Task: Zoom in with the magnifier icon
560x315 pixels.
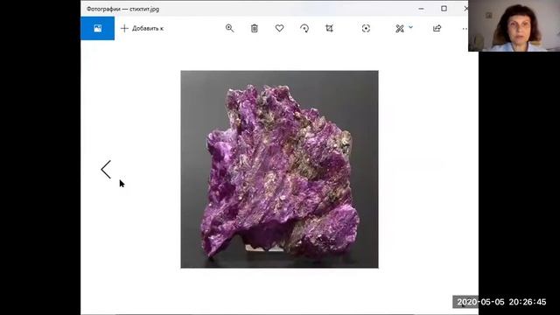Action: pos(229,28)
